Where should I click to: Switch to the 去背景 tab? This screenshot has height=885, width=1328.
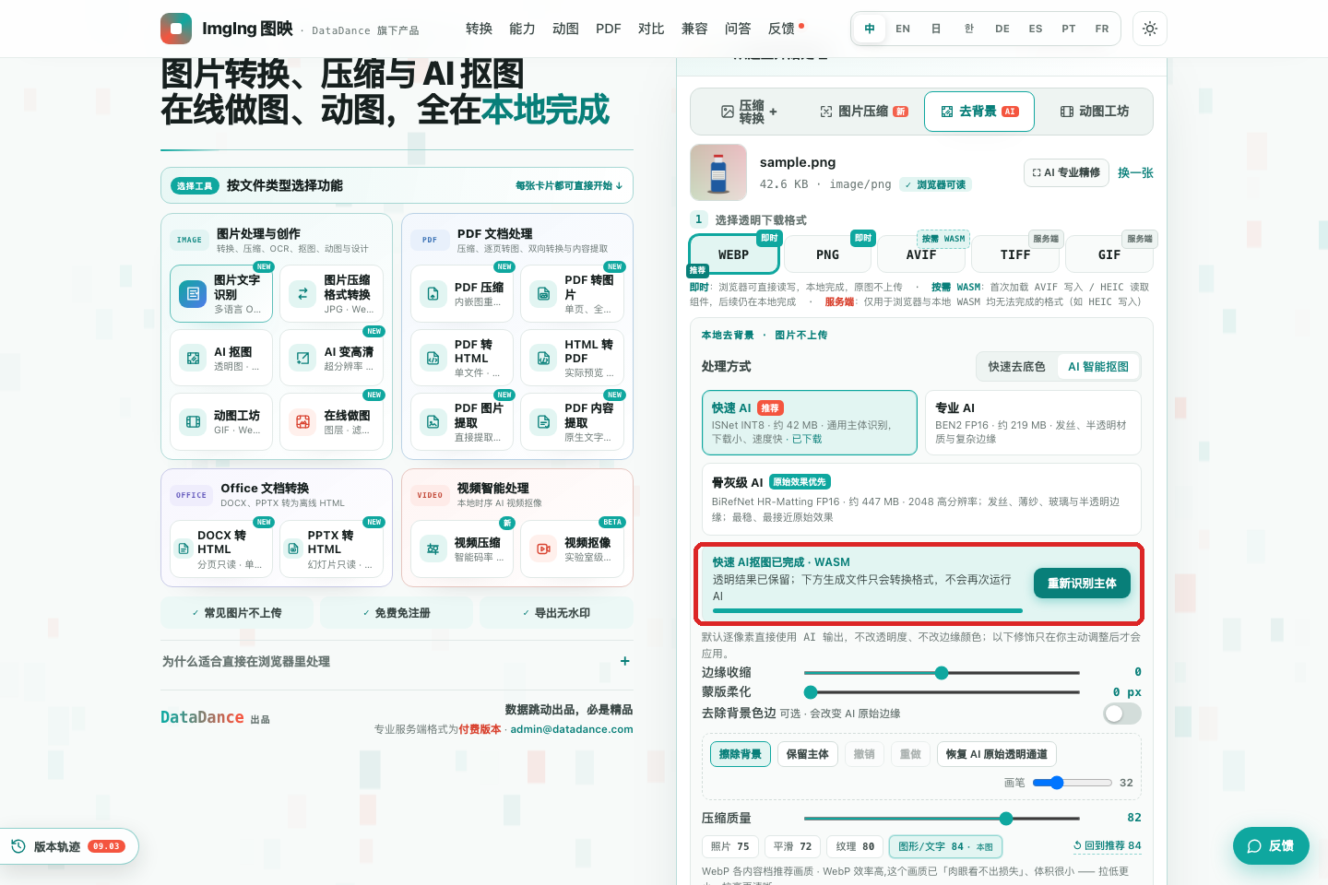tap(979, 112)
